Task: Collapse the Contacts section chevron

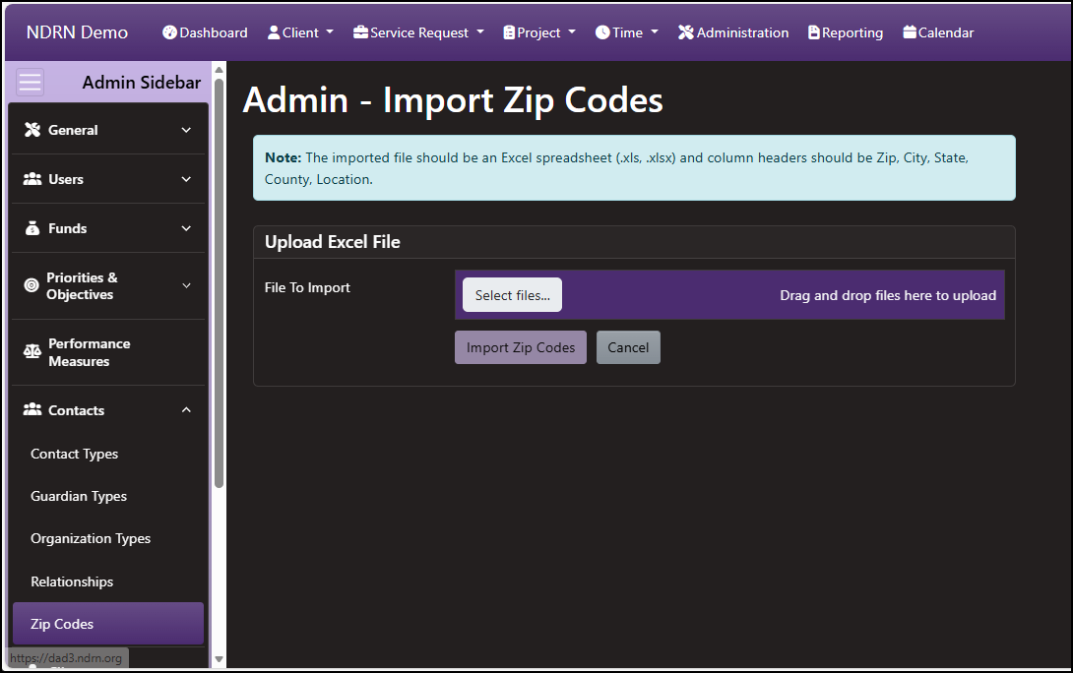Action: pos(186,409)
